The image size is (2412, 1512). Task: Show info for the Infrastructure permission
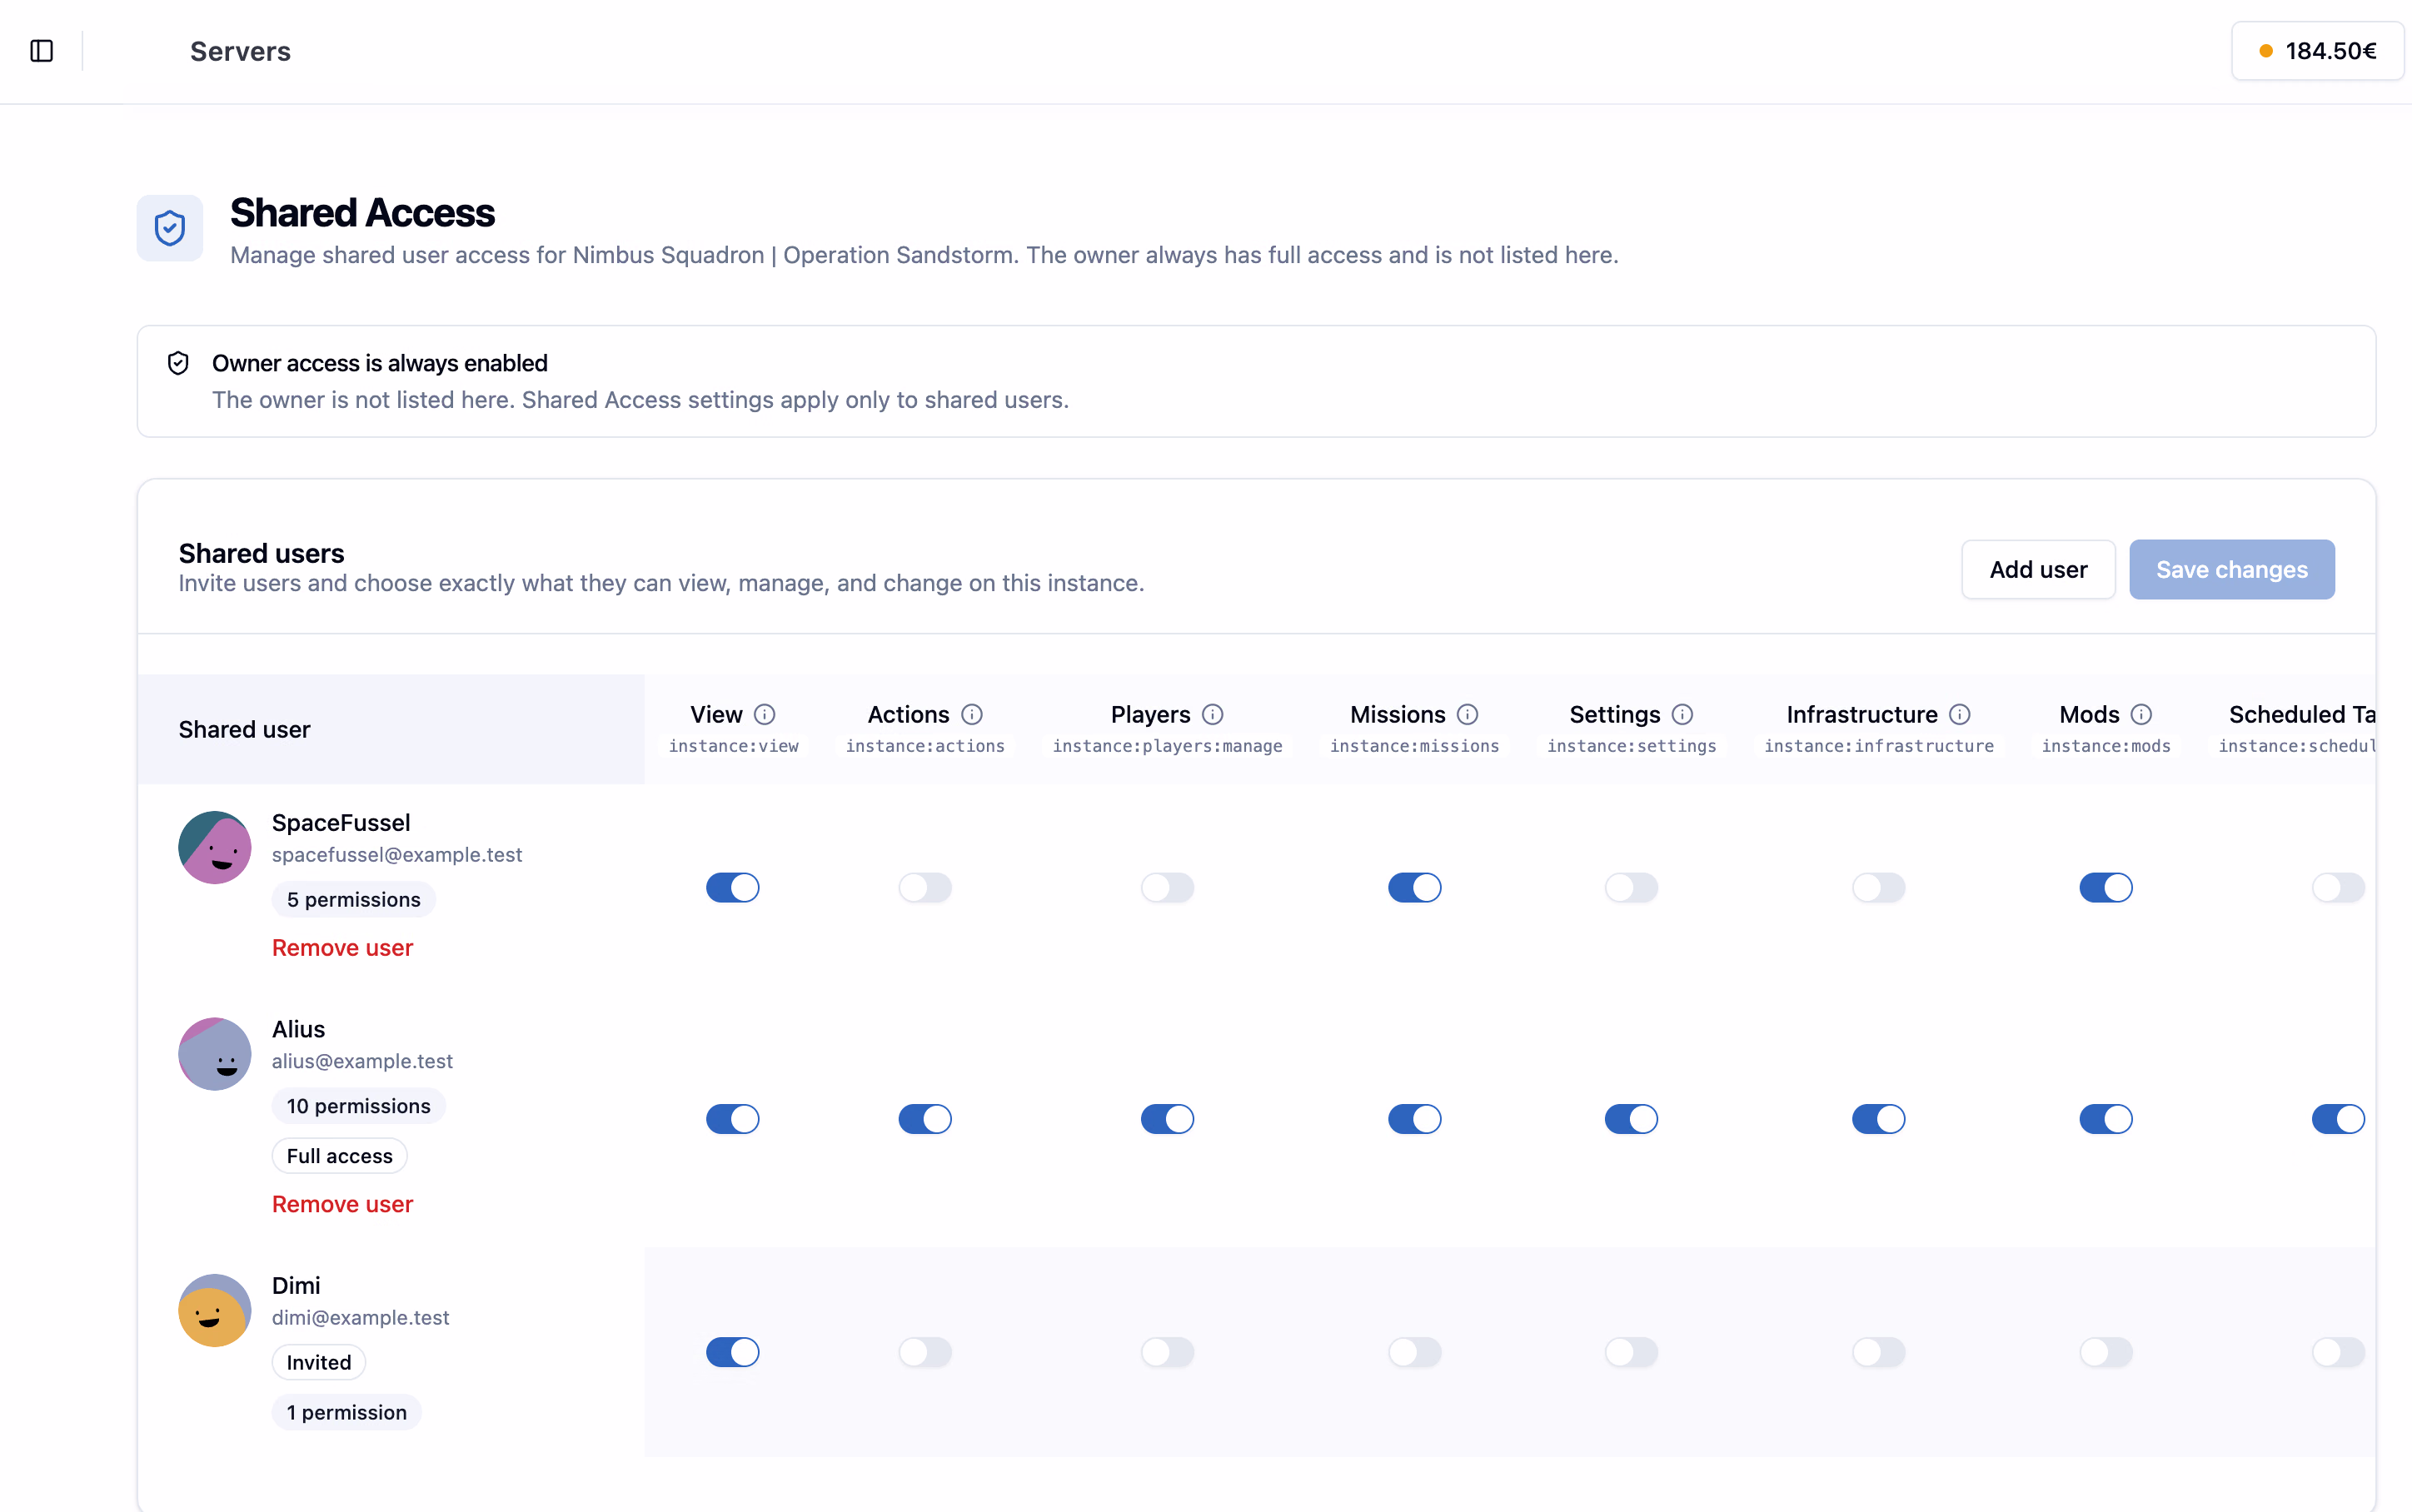[x=1960, y=714]
